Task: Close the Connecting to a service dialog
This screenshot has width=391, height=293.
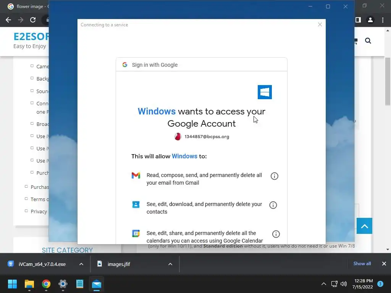Action: coord(320,24)
